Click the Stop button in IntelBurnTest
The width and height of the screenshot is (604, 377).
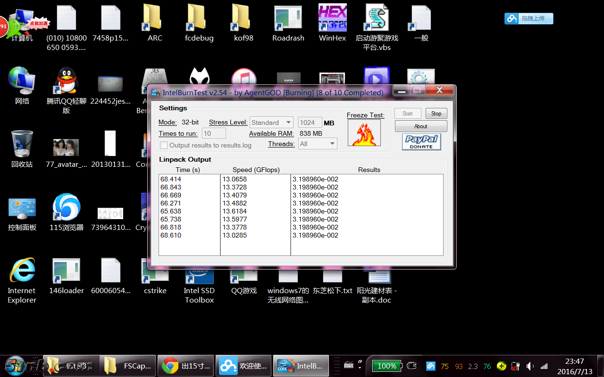436,114
